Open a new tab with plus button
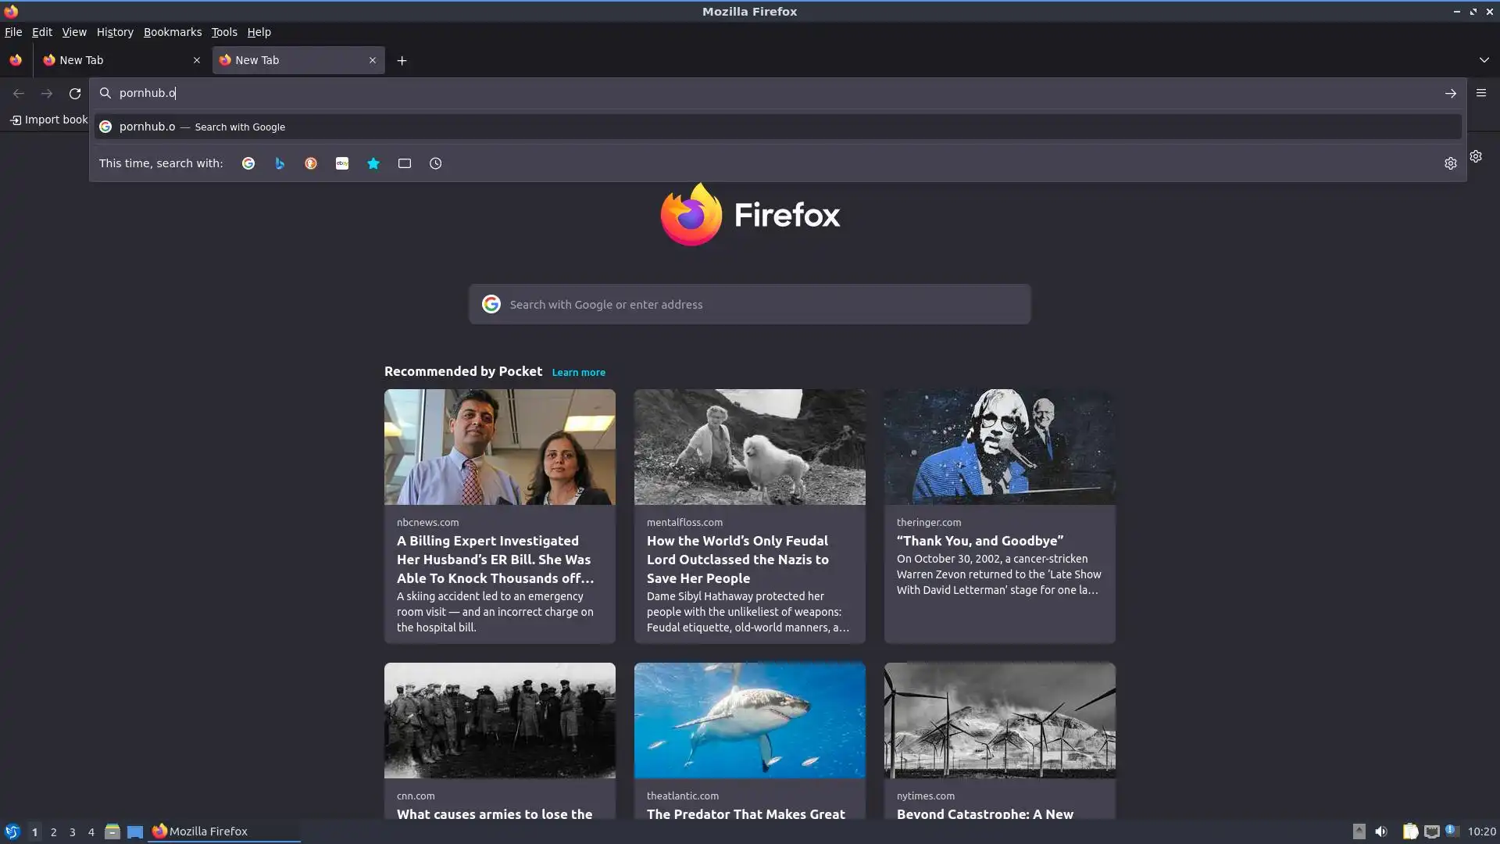Screen dimensions: 1500x844 pos(402,60)
